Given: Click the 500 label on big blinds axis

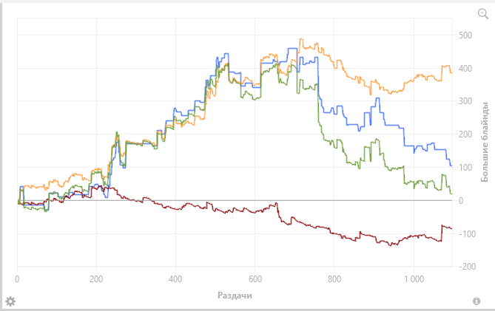Looking at the screenshot, I should pyautogui.click(x=465, y=35).
